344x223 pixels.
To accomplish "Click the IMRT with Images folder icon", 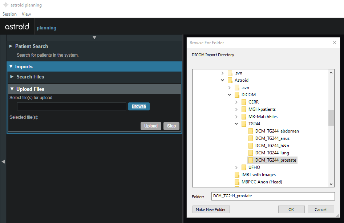I will tap(237, 175).
